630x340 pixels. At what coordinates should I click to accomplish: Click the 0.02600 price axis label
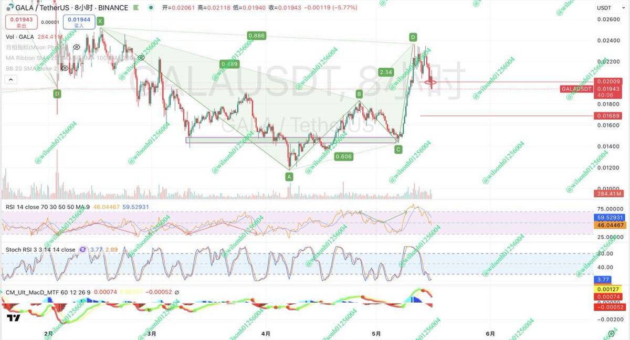point(608,19)
